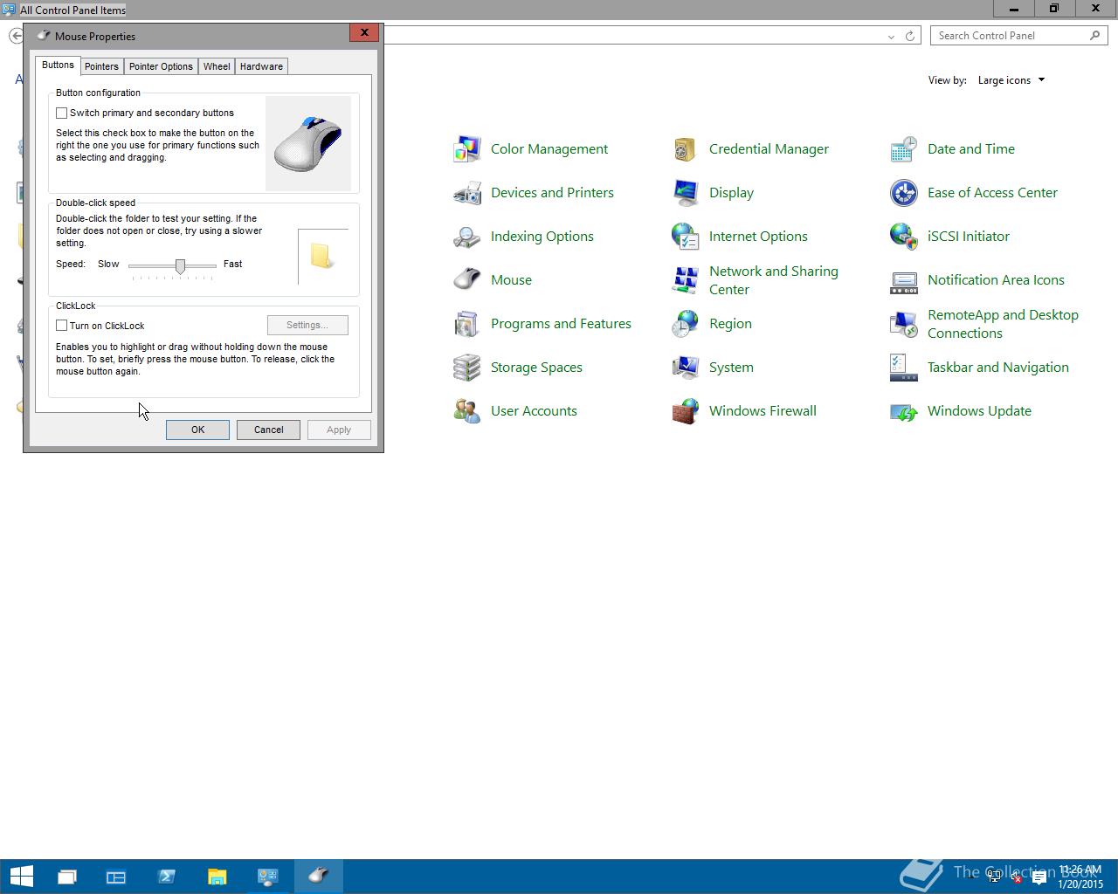1118x894 pixels.
Task: Switch to the Pointer Options tab
Action: click(161, 66)
